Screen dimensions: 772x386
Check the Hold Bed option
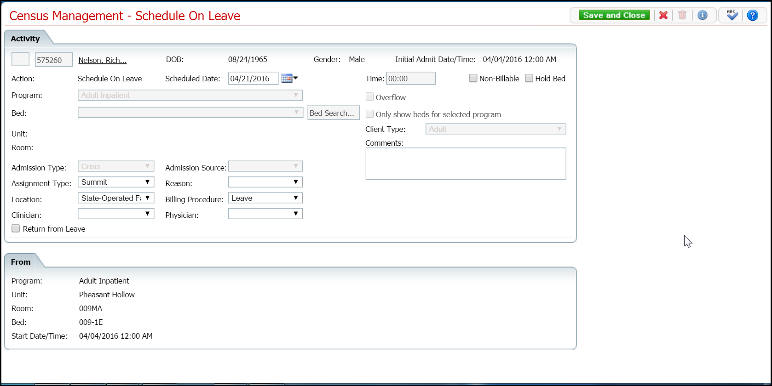529,79
